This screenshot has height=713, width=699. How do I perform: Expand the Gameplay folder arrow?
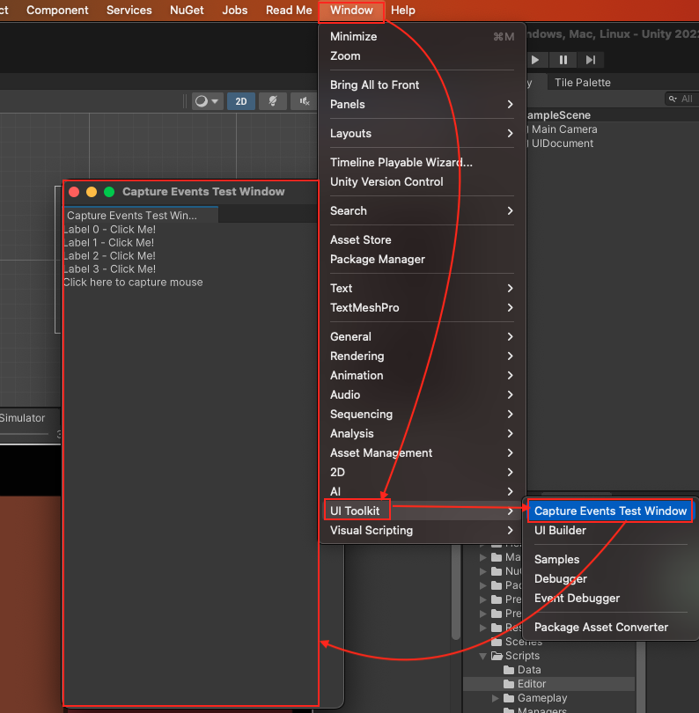point(496,698)
